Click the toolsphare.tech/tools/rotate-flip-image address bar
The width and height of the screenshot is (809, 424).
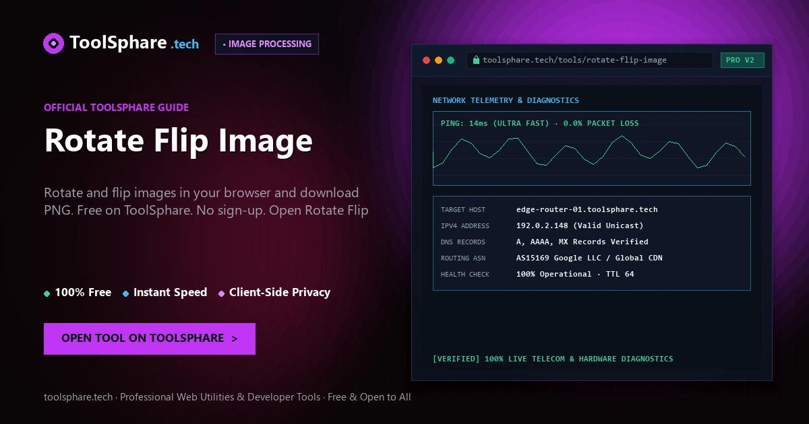(x=590, y=60)
